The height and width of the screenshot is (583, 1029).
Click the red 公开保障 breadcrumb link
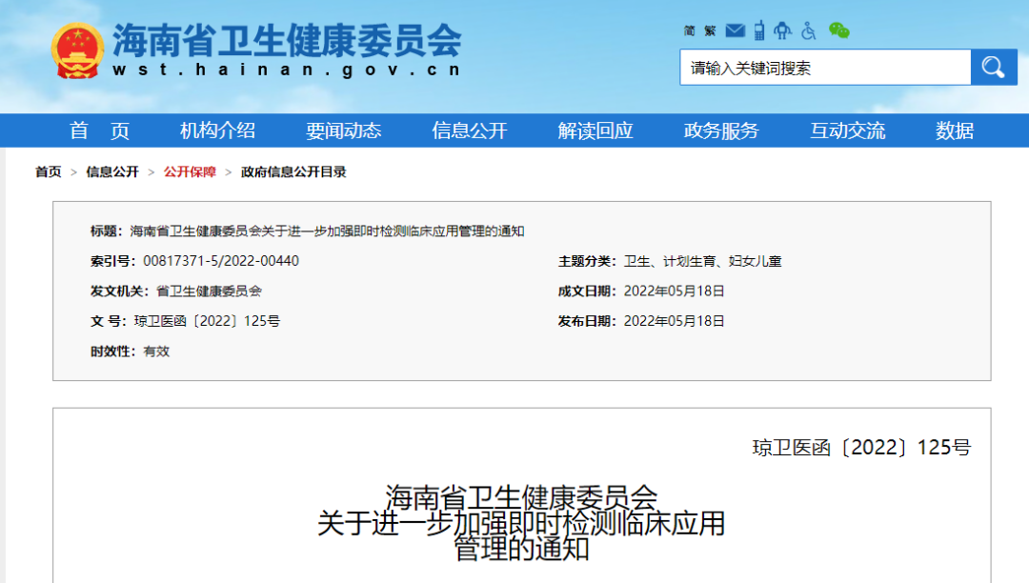190,172
